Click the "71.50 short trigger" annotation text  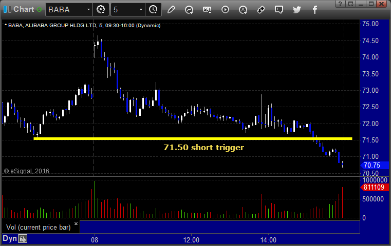pyautogui.click(x=204, y=148)
